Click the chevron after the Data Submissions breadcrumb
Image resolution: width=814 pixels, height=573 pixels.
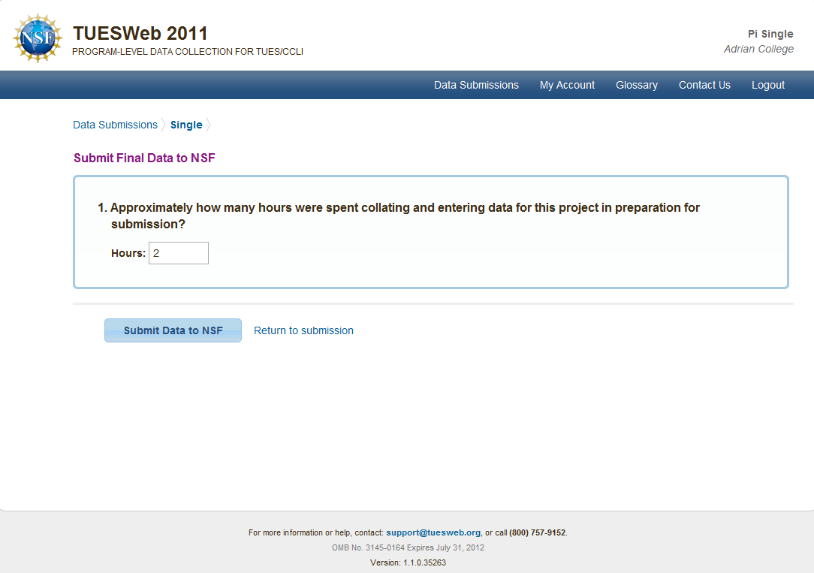pos(164,125)
